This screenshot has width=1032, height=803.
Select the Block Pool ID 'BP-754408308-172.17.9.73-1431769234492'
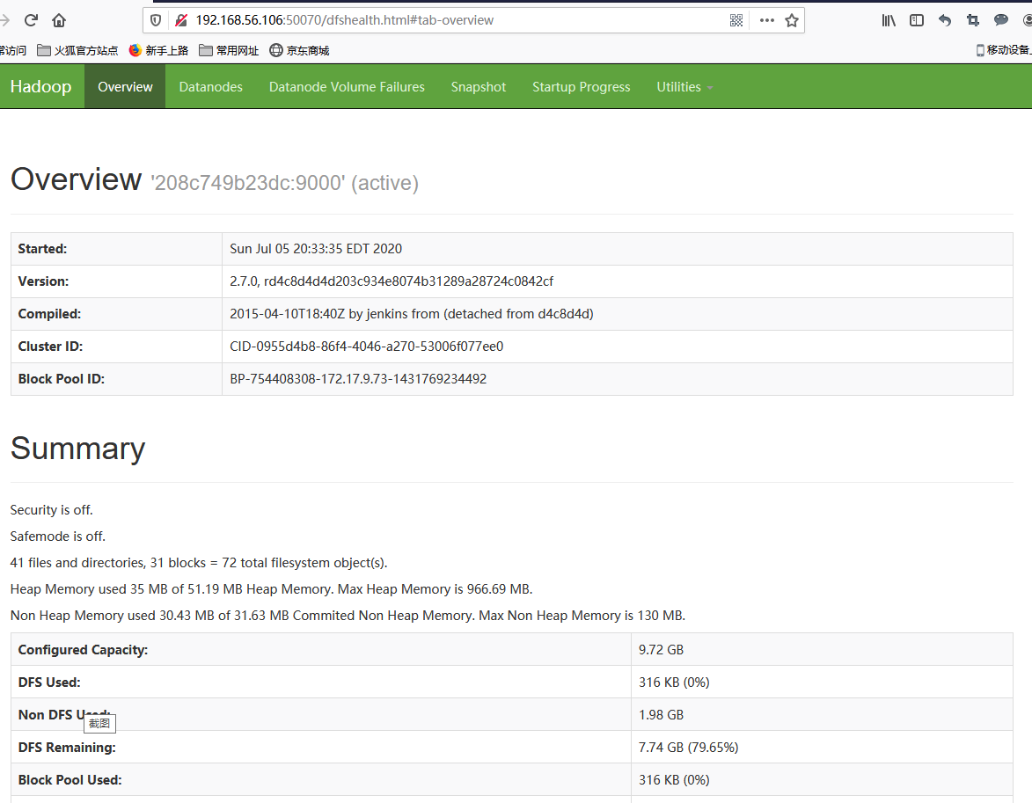point(358,379)
